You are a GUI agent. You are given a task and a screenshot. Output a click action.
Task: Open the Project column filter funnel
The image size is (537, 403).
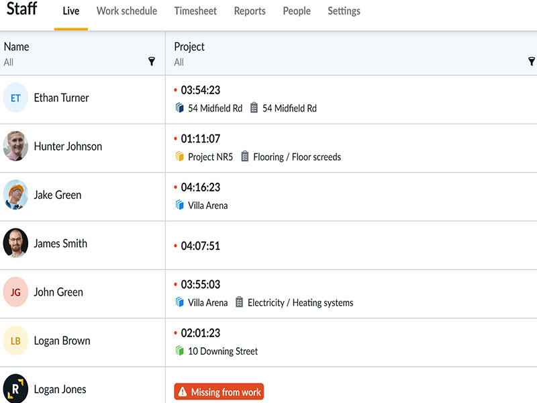tap(532, 62)
